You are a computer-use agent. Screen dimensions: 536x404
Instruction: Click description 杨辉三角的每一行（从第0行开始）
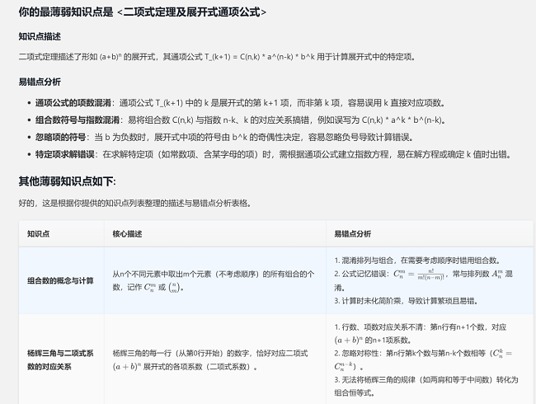210,359
